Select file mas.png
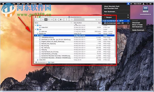This screenshot has width=154, height=92. [44, 50]
